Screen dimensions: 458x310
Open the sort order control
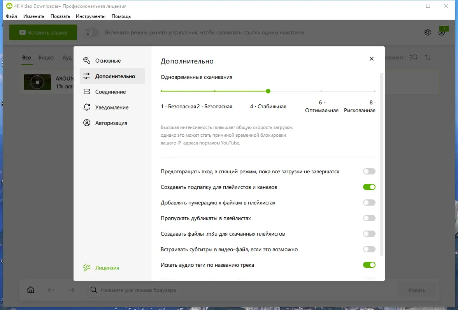click(x=428, y=57)
